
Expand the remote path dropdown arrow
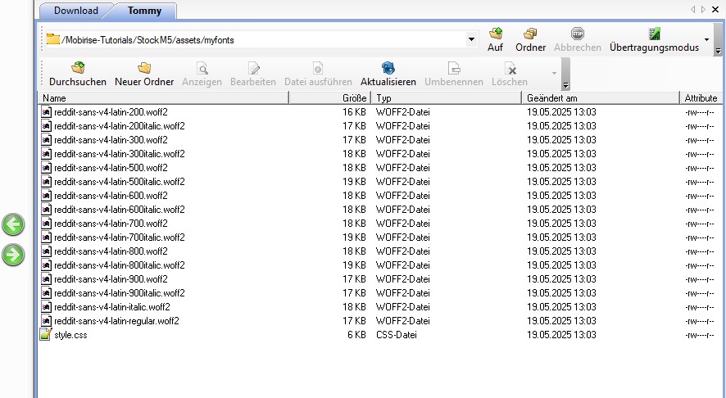(471, 38)
